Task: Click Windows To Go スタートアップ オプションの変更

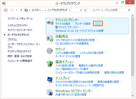Action: pyautogui.click(x=79, y=31)
